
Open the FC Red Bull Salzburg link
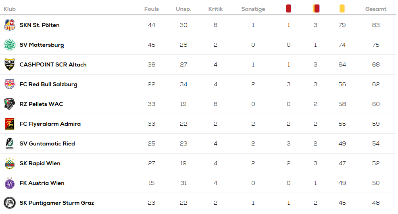tap(48, 85)
